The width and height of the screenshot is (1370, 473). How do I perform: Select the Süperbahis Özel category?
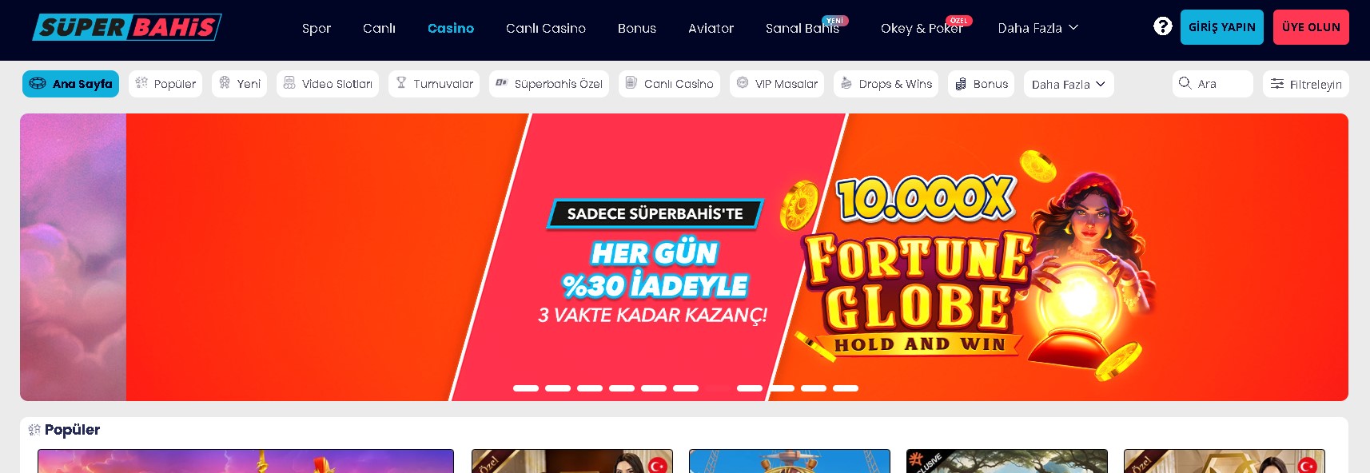[x=549, y=84]
